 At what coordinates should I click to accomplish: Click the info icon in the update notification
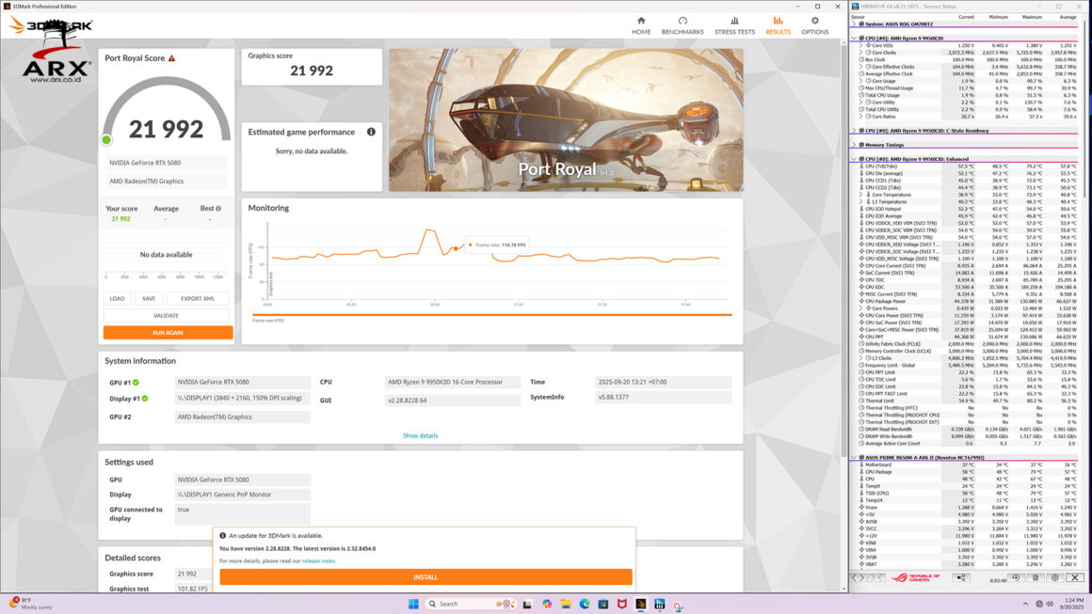tap(223, 535)
